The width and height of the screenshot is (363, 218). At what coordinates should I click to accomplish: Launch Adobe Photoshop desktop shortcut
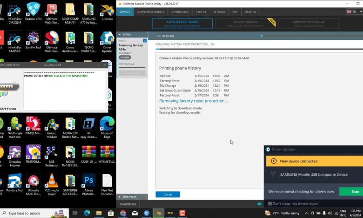[89, 185]
